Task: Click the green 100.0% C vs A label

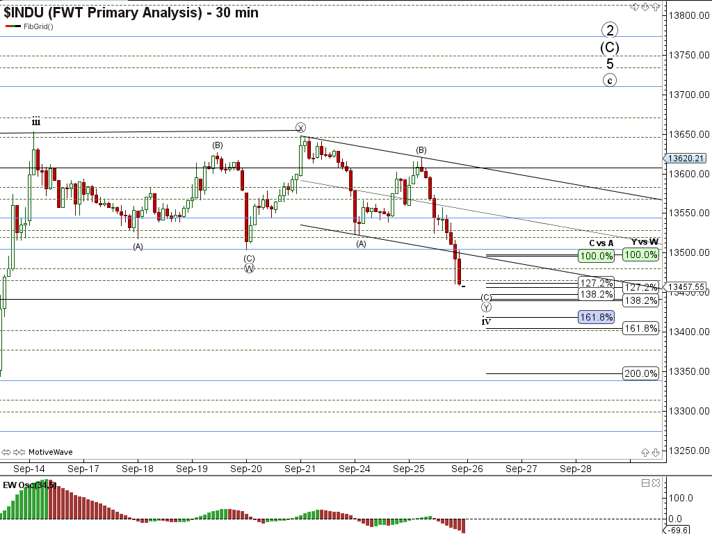Action: tap(597, 256)
